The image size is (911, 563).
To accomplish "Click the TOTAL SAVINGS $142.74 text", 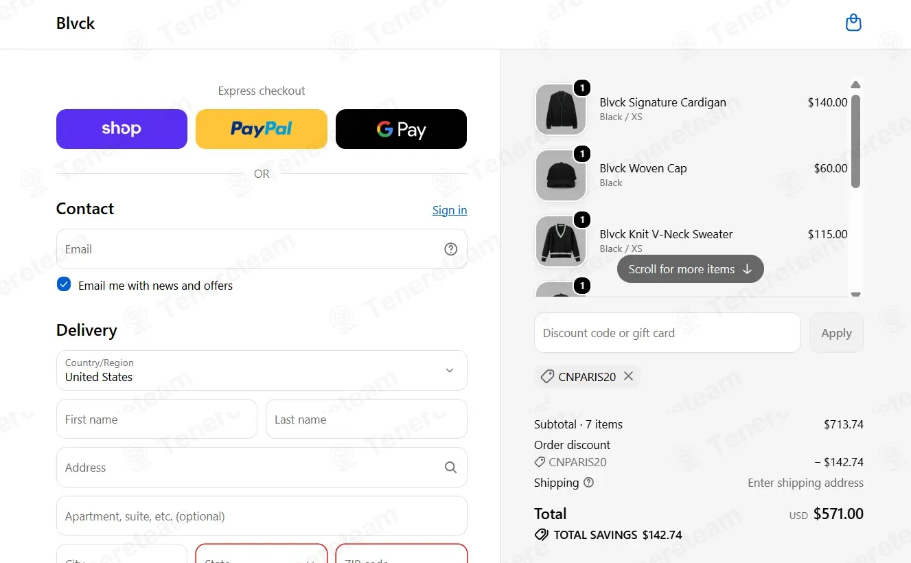I will coord(618,535).
